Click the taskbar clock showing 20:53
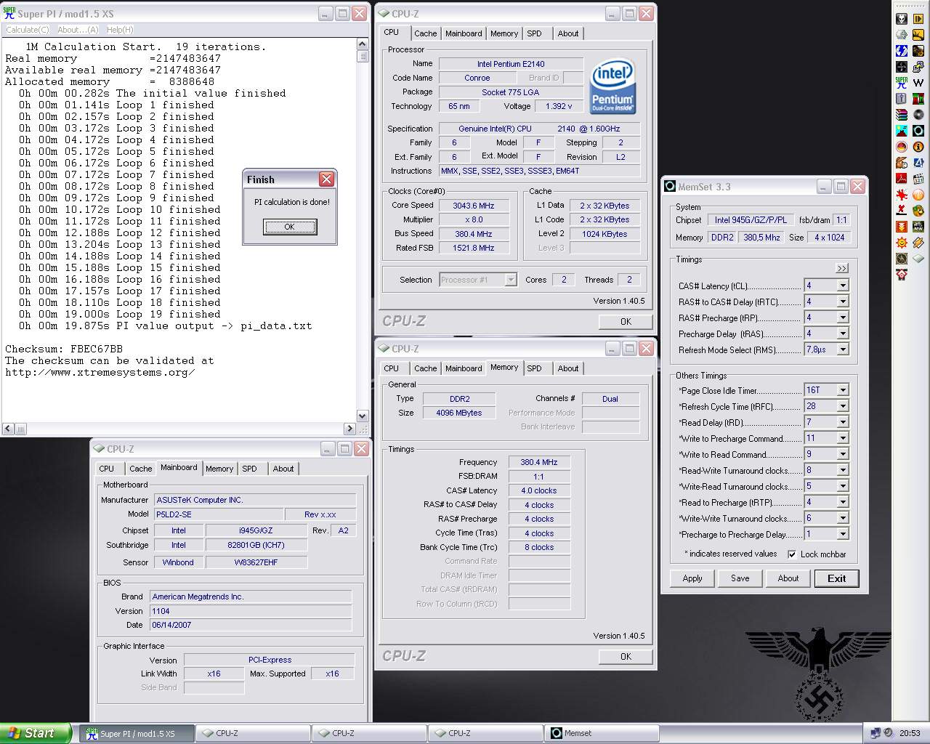This screenshot has height=744, width=930. coord(910,733)
